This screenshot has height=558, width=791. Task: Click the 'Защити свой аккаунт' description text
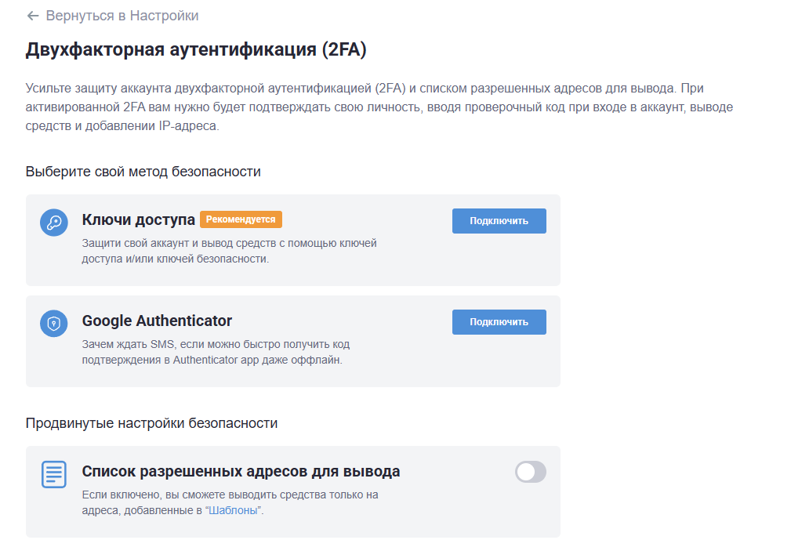tap(230, 251)
